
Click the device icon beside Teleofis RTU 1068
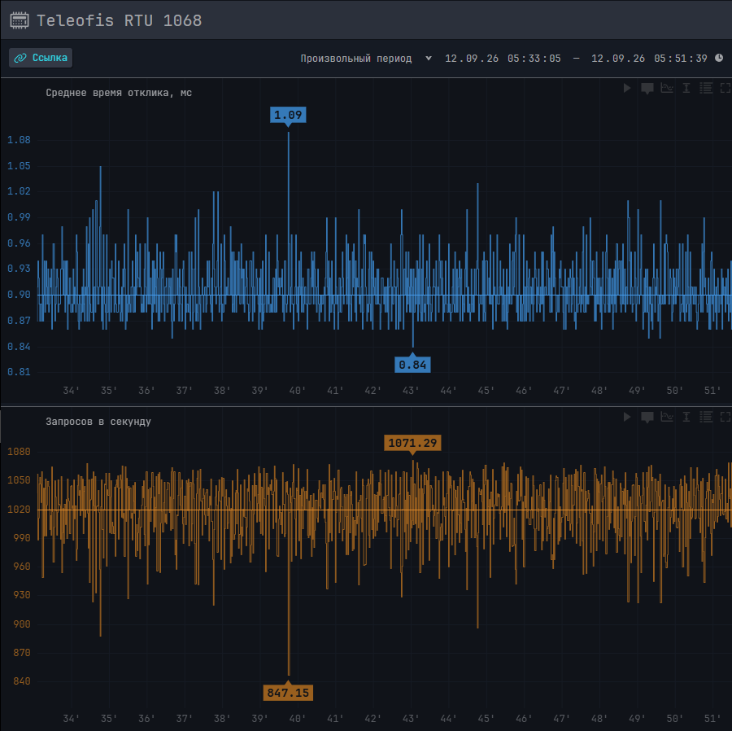[20, 20]
